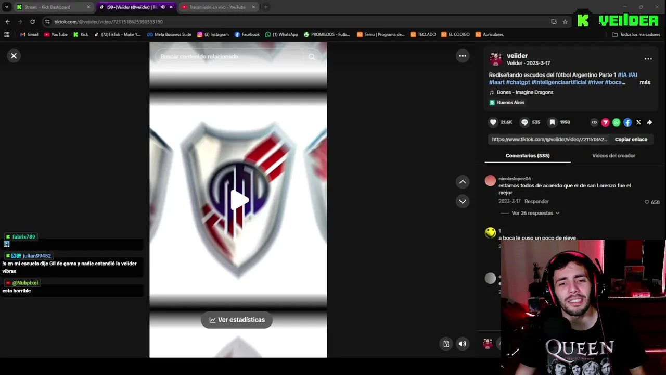Click 'Responder' on nicolaslopez06's comment
The height and width of the screenshot is (375, 666).
(536, 201)
